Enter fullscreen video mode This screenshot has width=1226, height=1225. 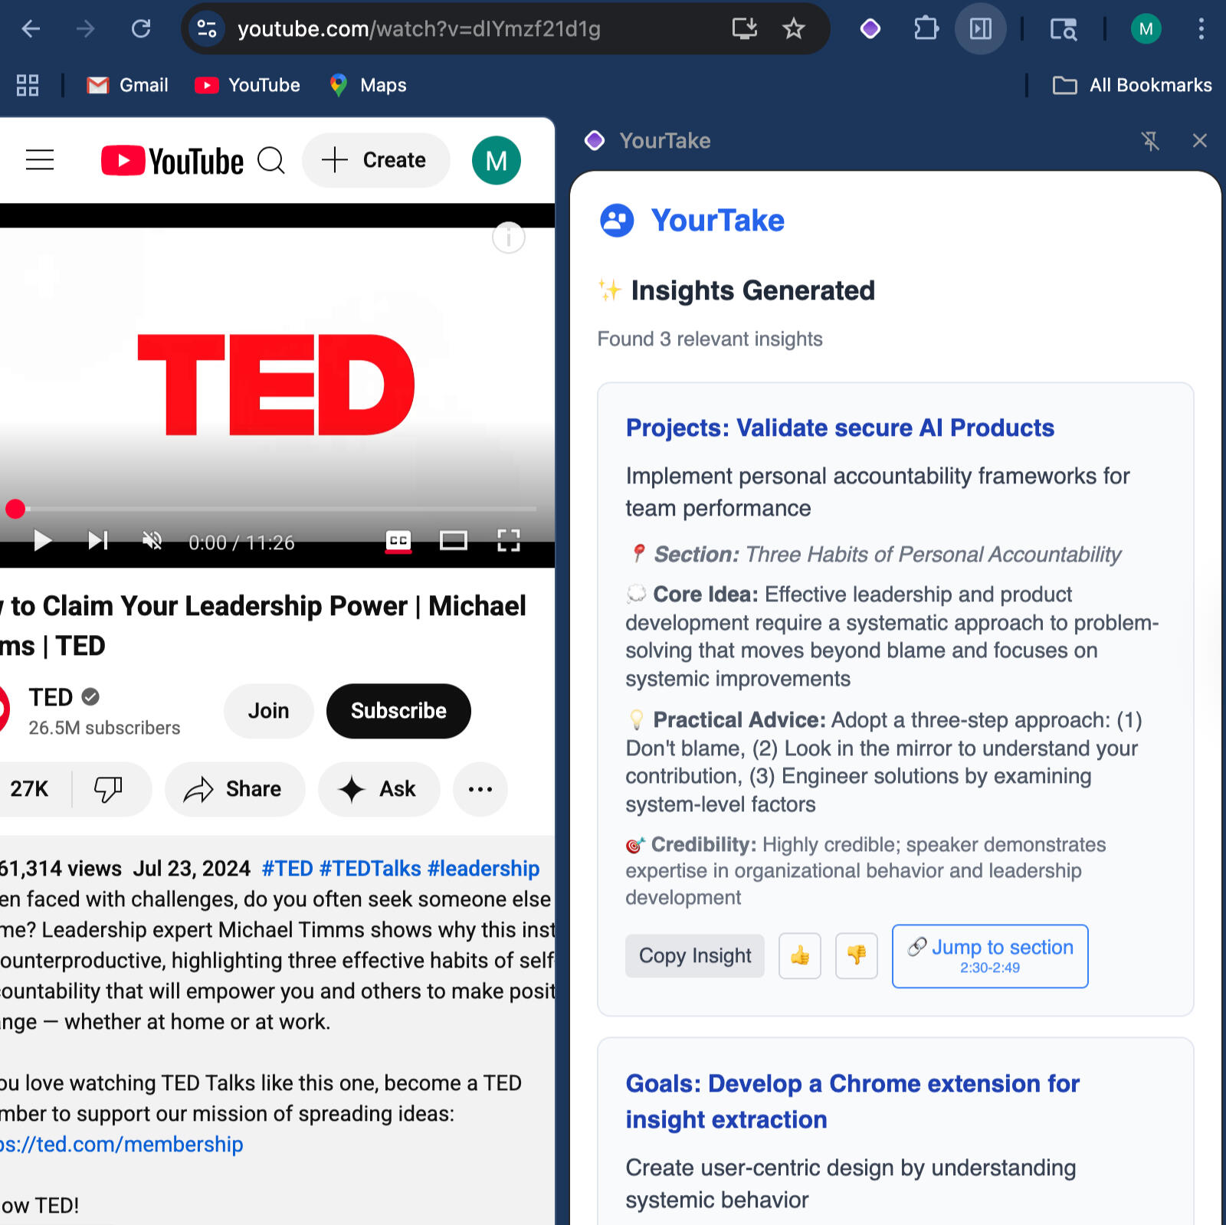point(509,542)
